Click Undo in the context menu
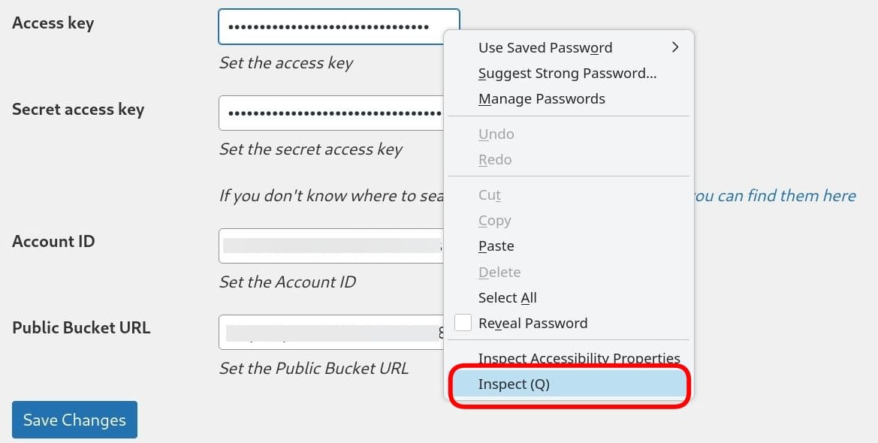The image size is (878, 443). 496,134
